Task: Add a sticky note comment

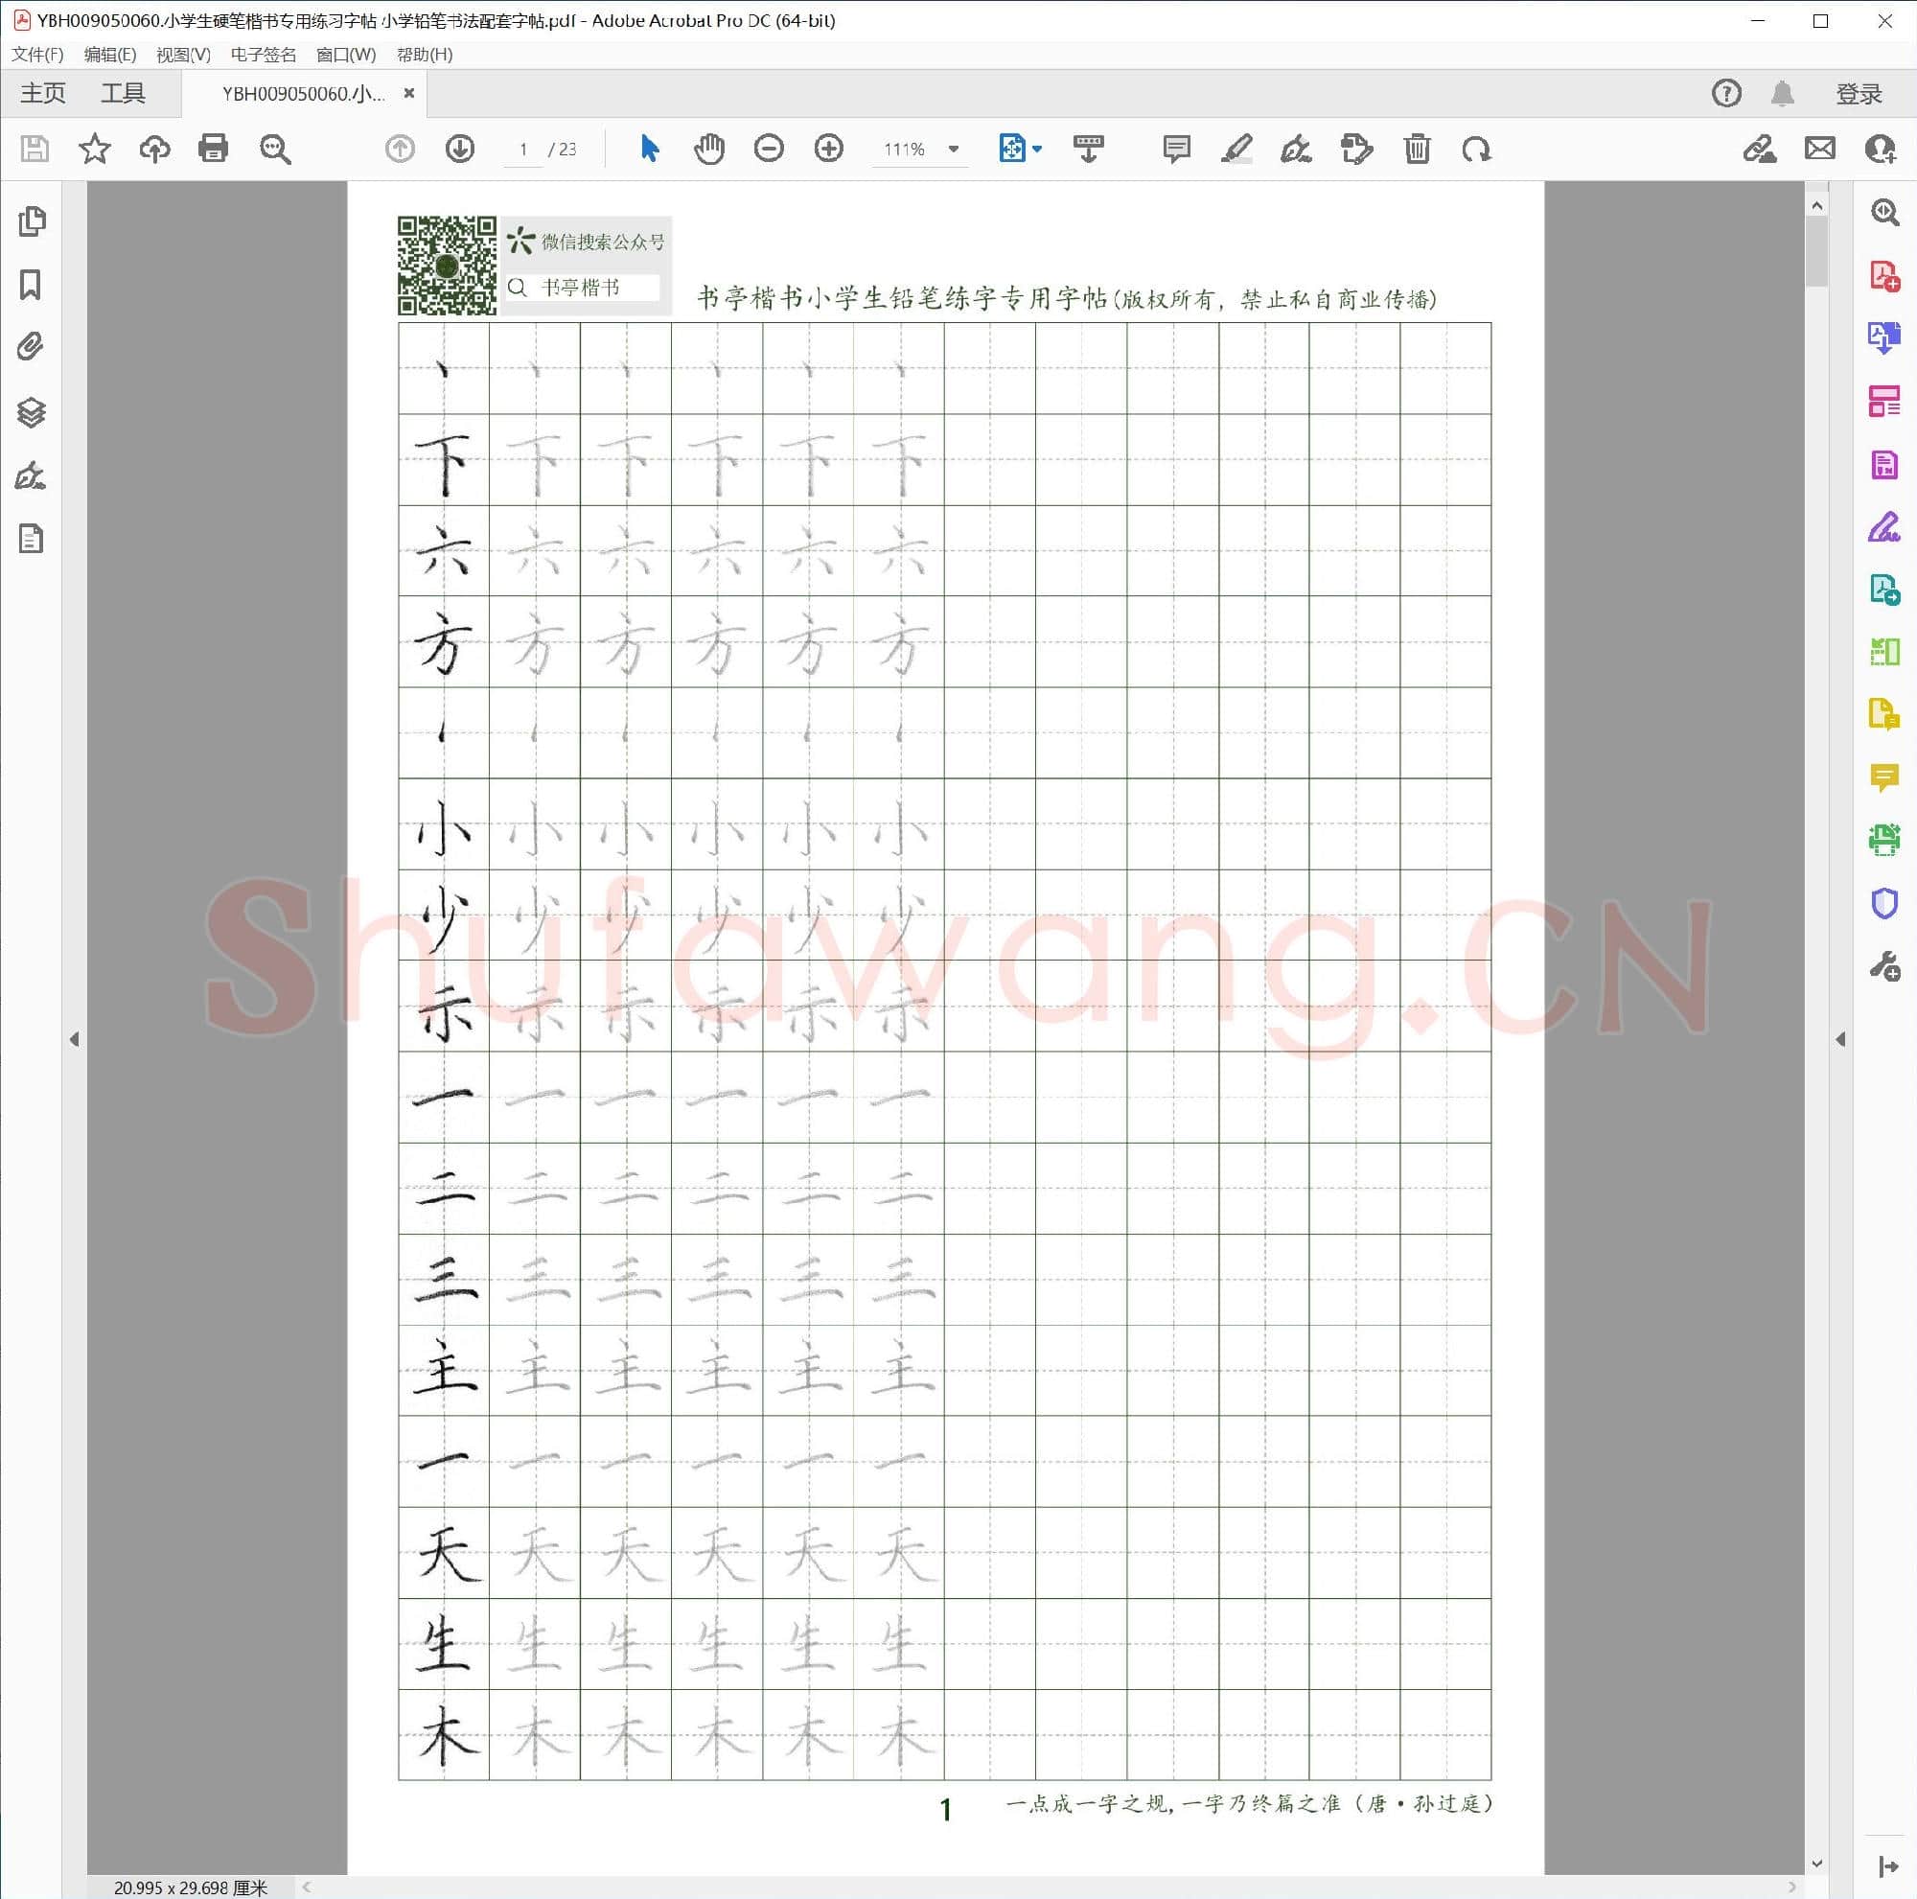Action: tap(1176, 149)
